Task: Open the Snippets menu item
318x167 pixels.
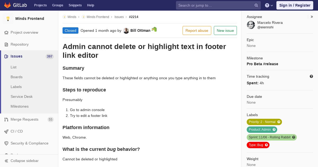Action: pyautogui.click(x=75, y=5)
